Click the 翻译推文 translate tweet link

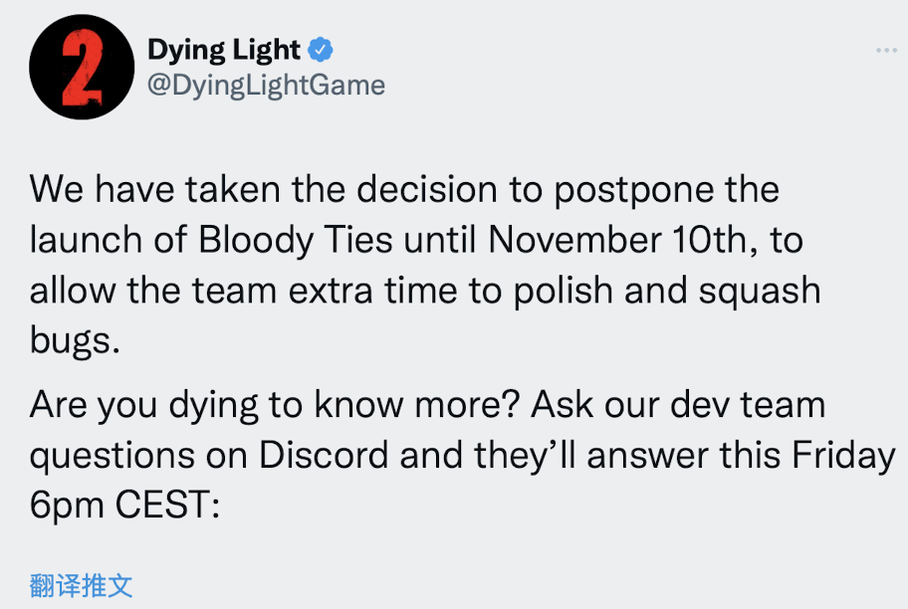82,585
